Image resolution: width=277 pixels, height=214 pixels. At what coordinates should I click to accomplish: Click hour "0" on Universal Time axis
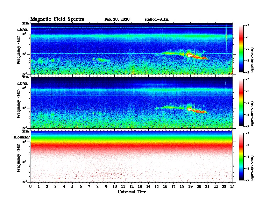point(30,186)
